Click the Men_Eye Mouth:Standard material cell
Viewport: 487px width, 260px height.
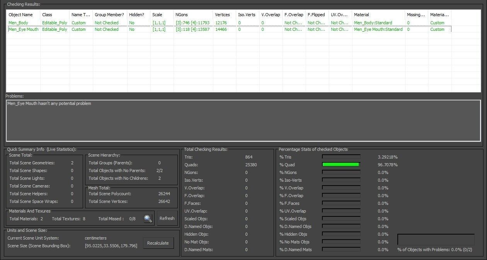[378, 29]
